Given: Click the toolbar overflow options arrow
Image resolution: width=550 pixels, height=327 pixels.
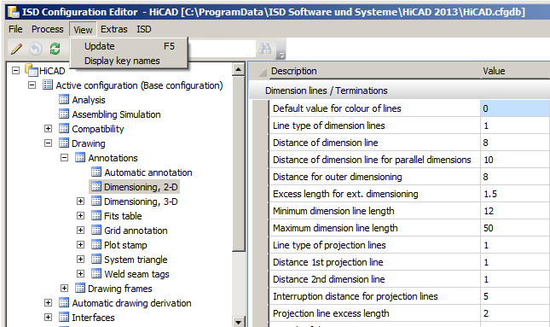Looking at the screenshot, I should pos(281,55).
